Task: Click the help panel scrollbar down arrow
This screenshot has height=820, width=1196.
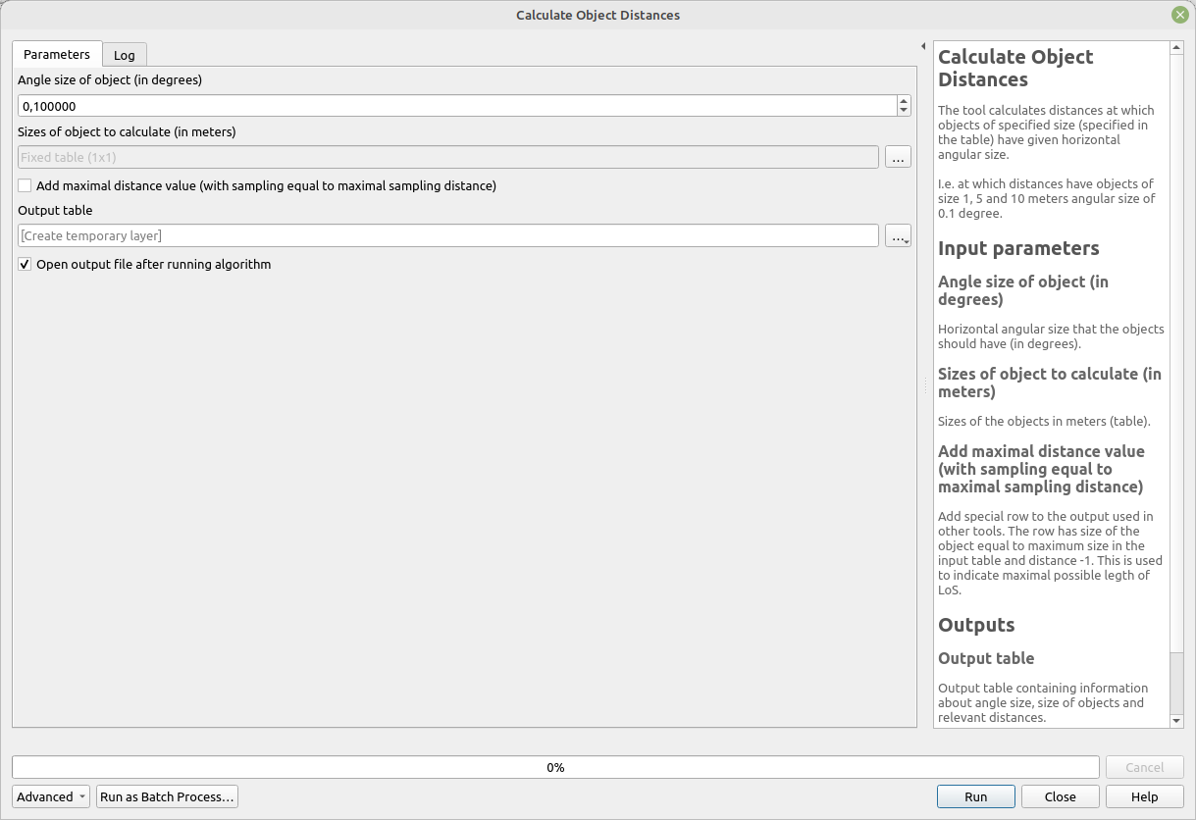Action: (x=1176, y=719)
